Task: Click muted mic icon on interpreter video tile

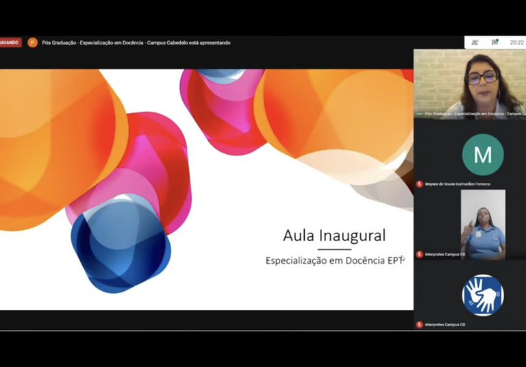Action: coord(420,255)
